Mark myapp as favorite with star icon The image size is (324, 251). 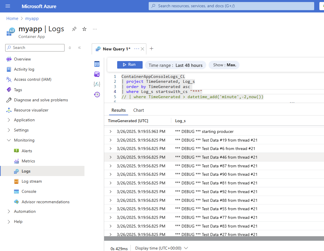point(84,29)
